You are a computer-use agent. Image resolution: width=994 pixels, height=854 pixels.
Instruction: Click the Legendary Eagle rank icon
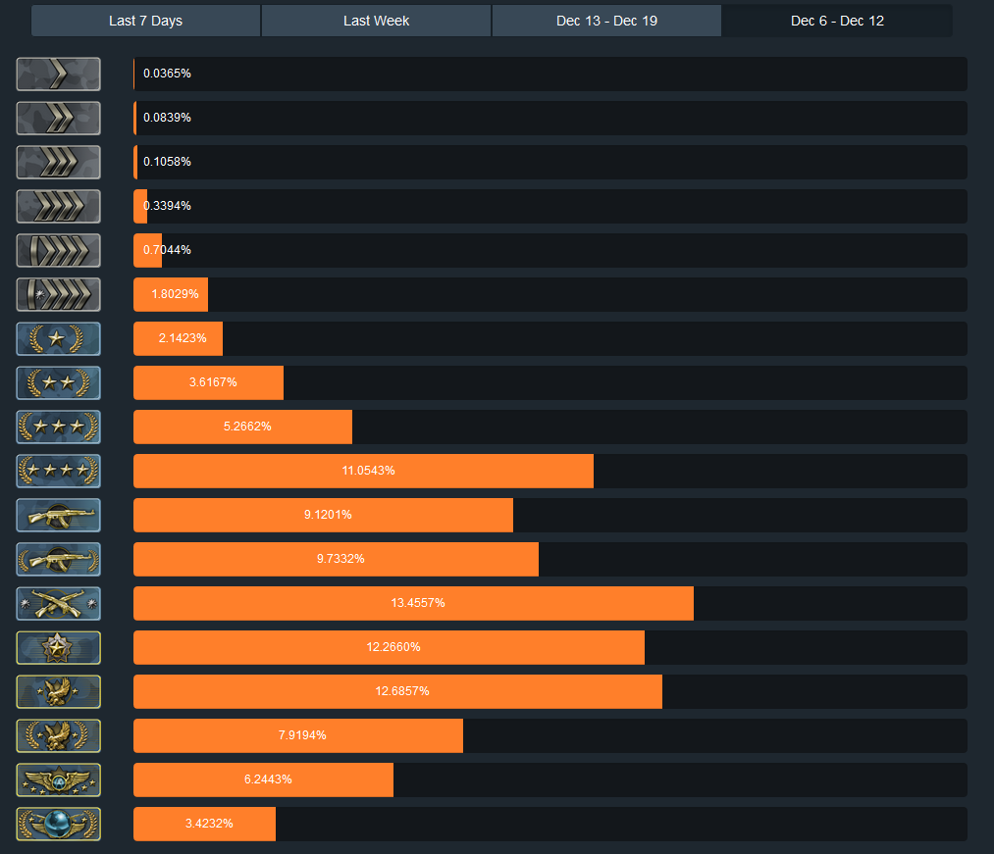click(x=58, y=692)
